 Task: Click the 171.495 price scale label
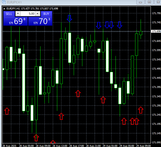[156, 69]
